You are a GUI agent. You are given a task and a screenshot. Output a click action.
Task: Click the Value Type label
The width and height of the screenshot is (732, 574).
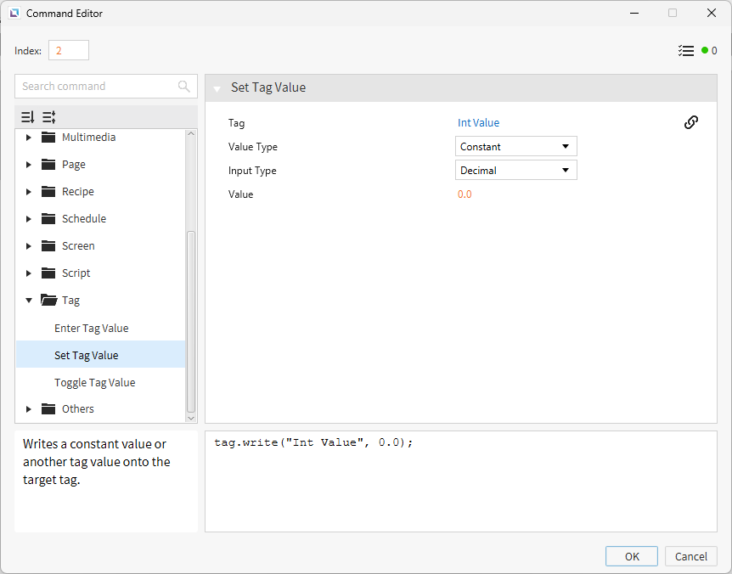pos(252,147)
